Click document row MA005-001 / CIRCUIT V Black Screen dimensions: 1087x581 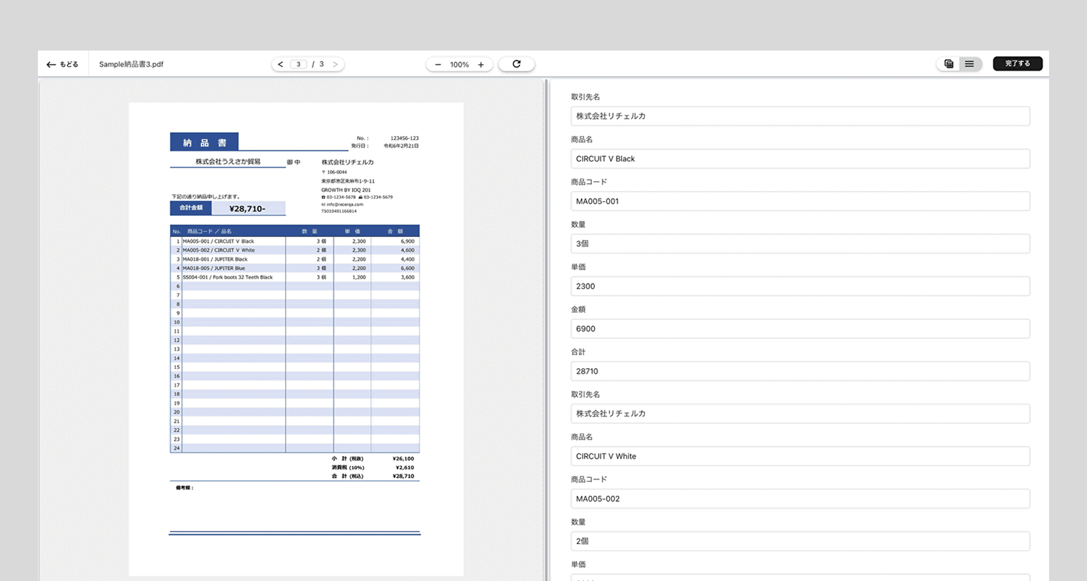[295, 241]
